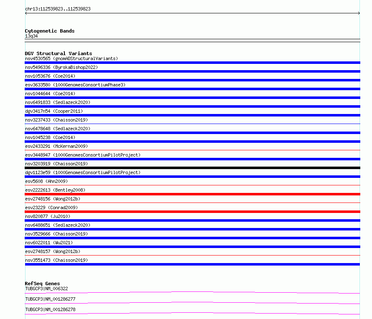The image size is (372, 319).
Task: Open esv2433291 (McKernan2009) variant
Action: (56, 146)
